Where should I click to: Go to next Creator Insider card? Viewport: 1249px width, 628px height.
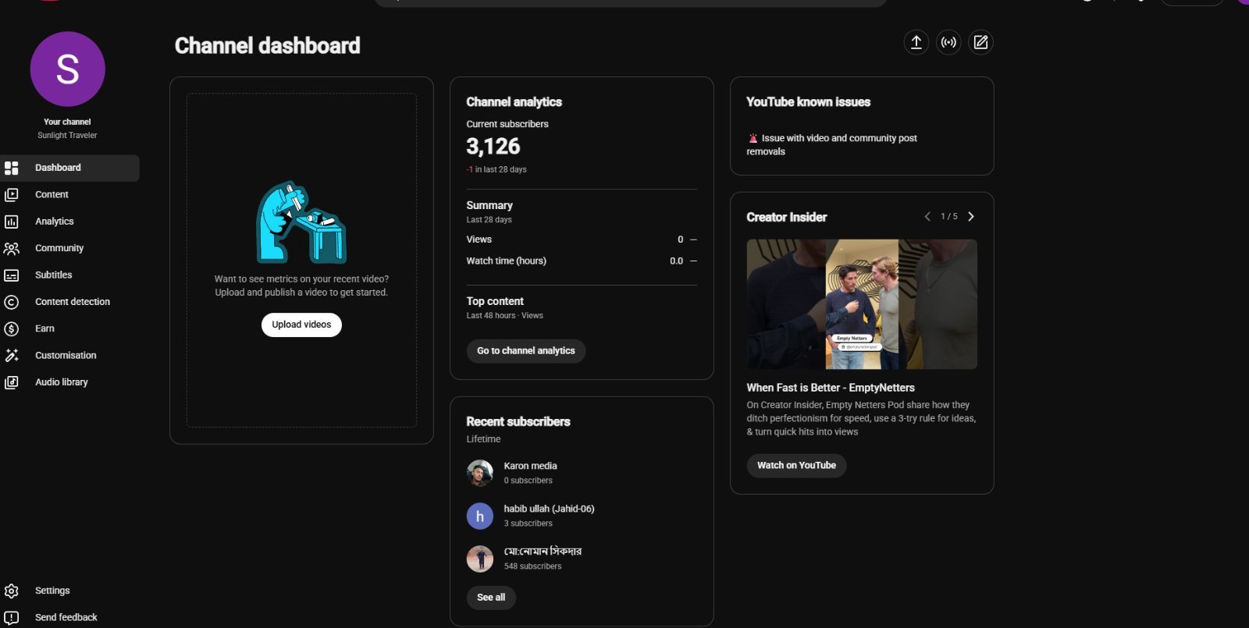pos(971,217)
